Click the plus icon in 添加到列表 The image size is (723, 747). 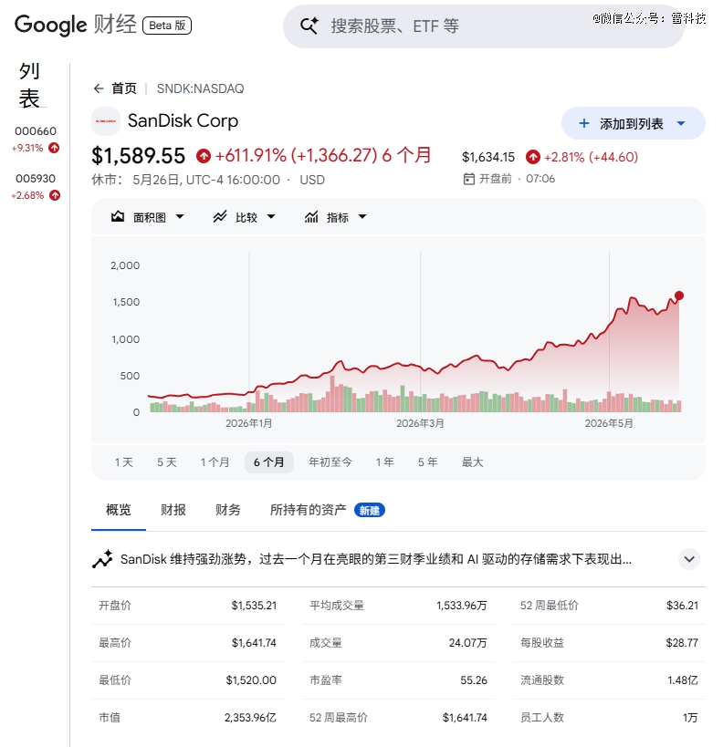[x=583, y=124]
